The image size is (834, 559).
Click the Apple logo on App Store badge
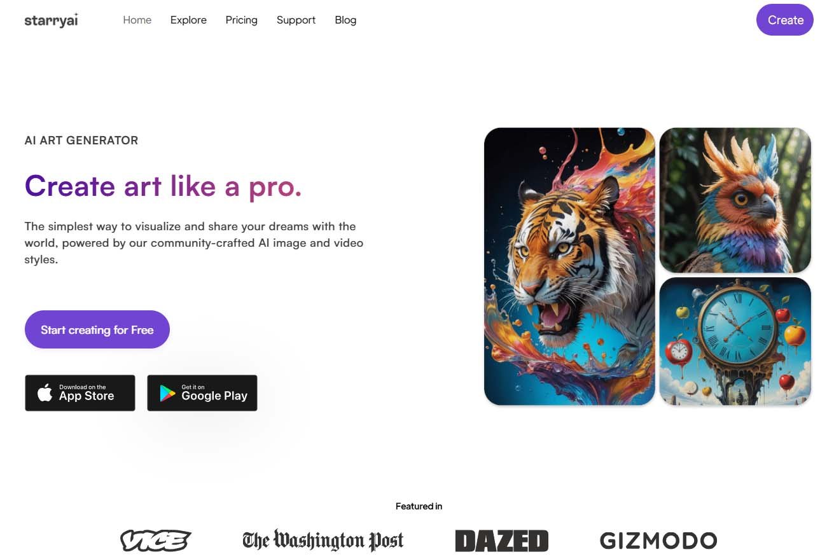point(45,392)
